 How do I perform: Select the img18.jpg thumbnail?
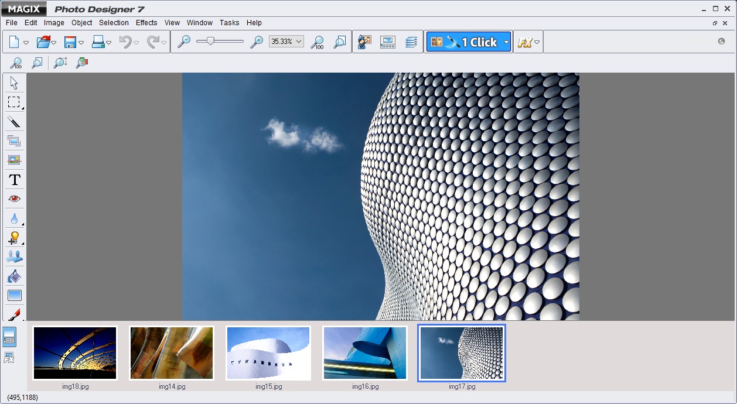(x=75, y=353)
